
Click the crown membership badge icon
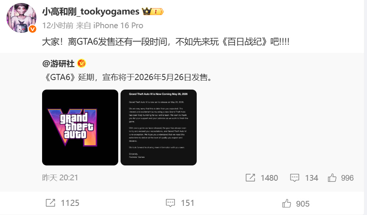click(x=153, y=11)
